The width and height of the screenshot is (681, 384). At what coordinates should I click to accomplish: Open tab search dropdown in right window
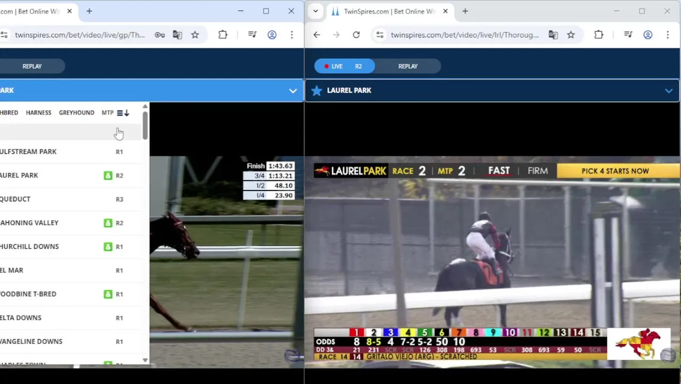pos(315,11)
